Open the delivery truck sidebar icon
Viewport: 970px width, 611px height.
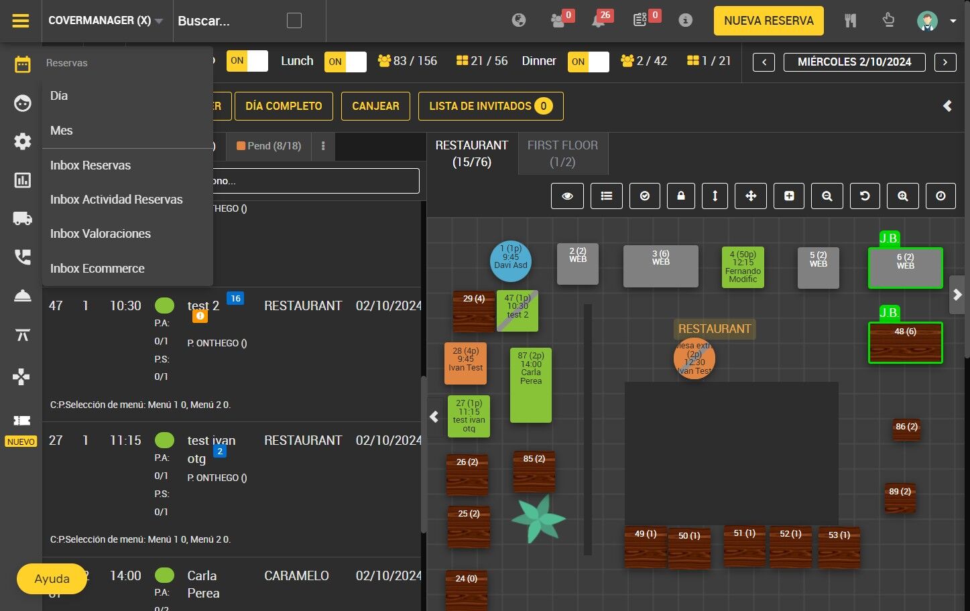click(22, 218)
